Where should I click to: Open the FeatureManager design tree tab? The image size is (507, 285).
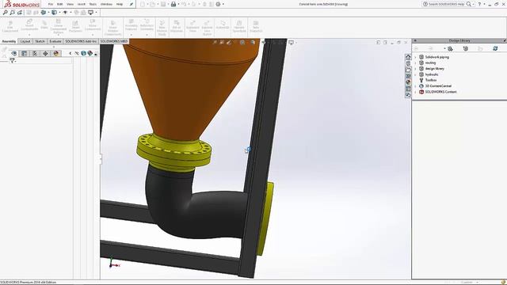pyautogui.click(x=14, y=54)
